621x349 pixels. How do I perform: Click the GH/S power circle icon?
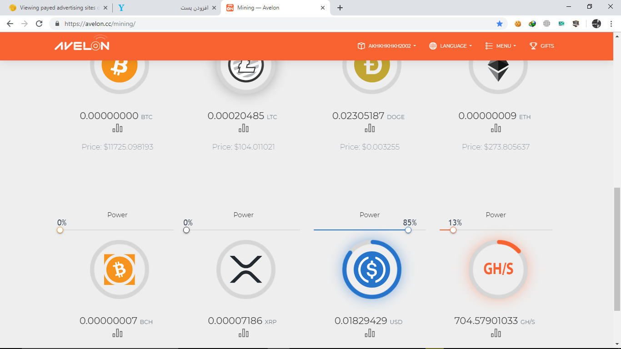tap(498, 269)
